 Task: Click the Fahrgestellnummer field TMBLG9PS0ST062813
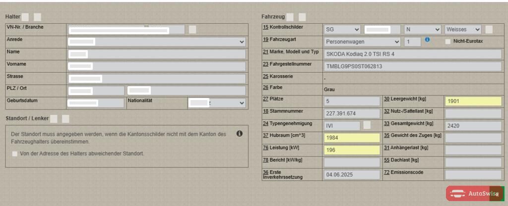point(413,66)
